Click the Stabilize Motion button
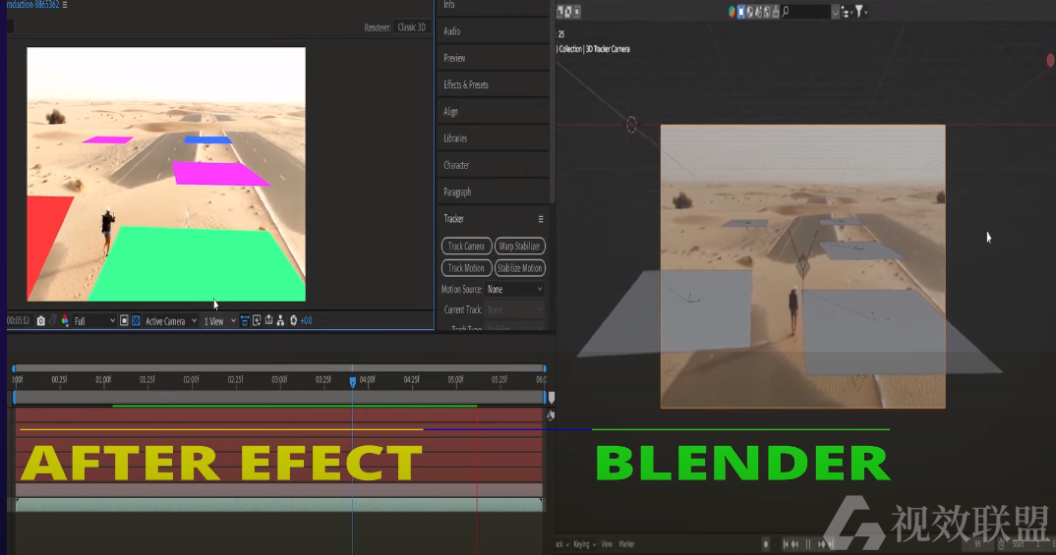1056x555 pixels. click(519, 268)
